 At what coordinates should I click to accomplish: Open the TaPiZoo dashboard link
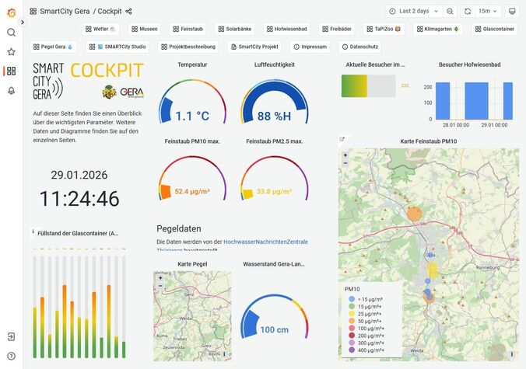(384, 30)
